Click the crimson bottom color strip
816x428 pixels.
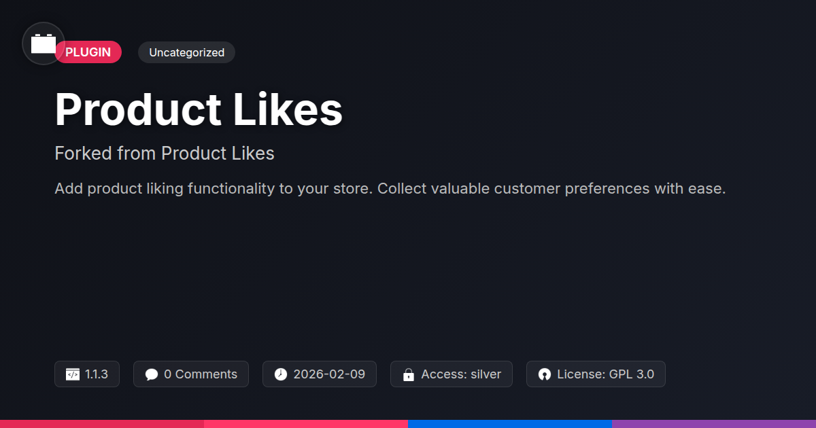(102, 423)
